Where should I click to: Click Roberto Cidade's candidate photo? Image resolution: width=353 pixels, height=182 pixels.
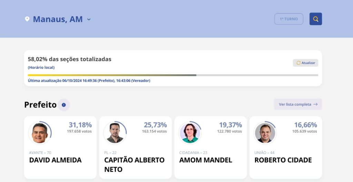click(265, 133)
